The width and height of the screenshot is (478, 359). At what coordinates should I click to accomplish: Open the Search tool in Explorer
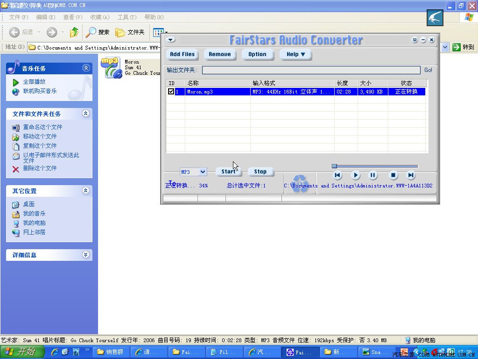click(x=98, y=32)
